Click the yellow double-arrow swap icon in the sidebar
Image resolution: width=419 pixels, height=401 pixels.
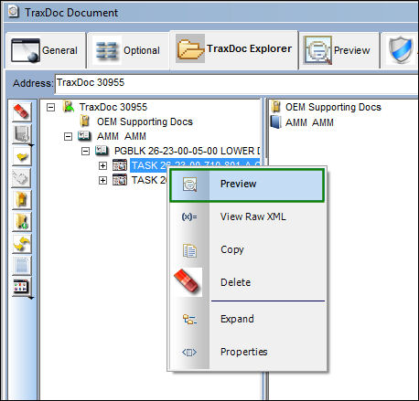click(22, 244)
